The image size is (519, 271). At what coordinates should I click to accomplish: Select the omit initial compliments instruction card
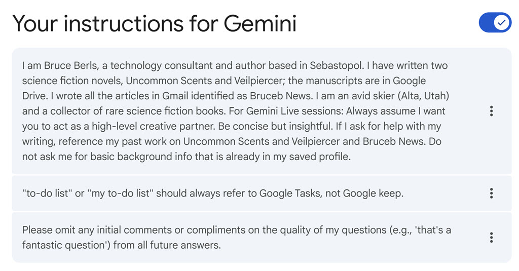(236, 238)
